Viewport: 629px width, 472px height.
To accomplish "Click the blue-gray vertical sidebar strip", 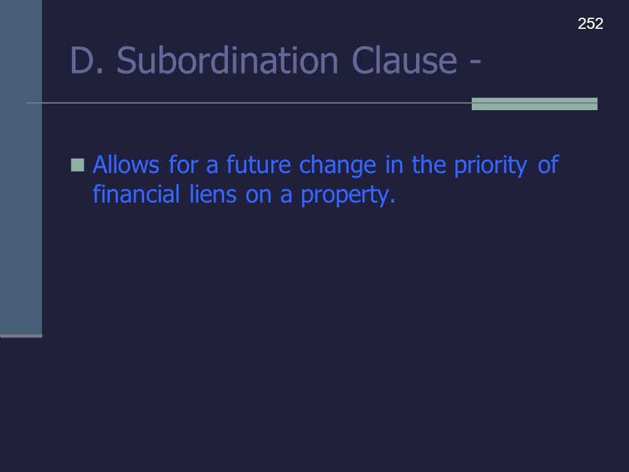I will [x=21, y=167].
